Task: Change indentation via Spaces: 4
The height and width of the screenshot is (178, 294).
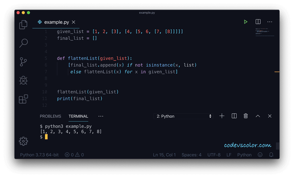Action: click(191, 155)
